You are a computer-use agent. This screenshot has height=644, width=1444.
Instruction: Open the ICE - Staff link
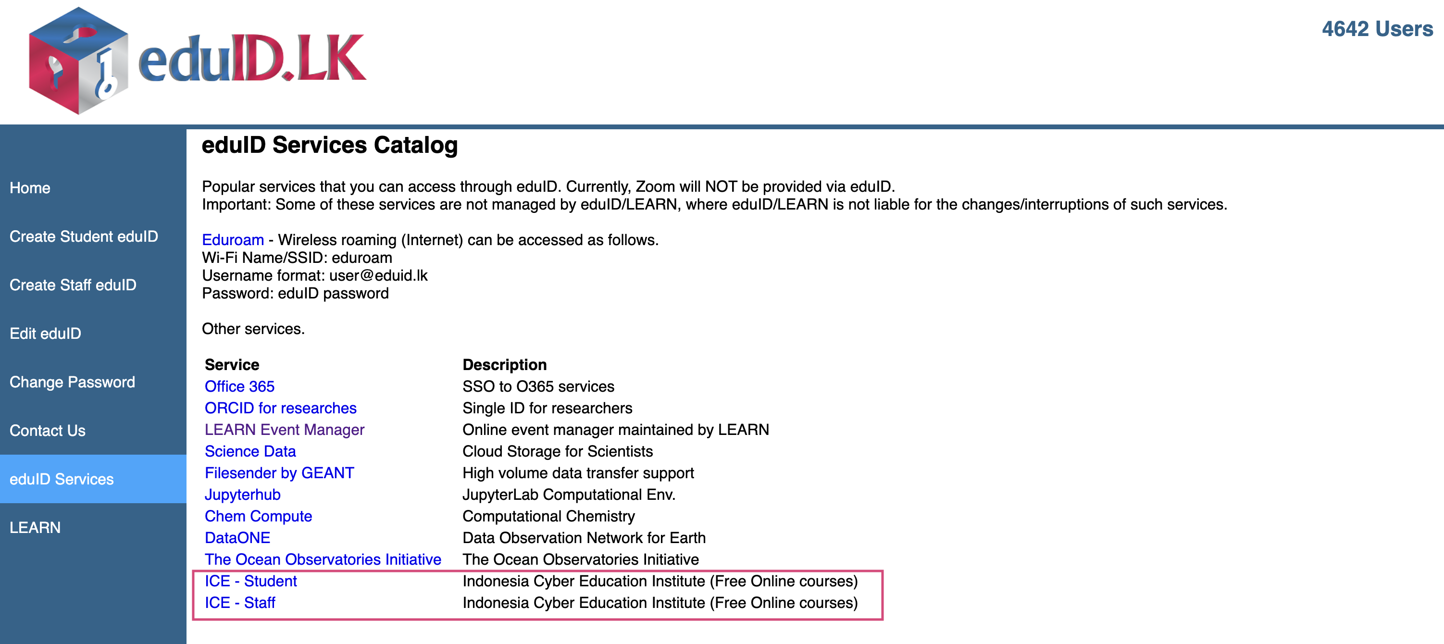[240, 603]
